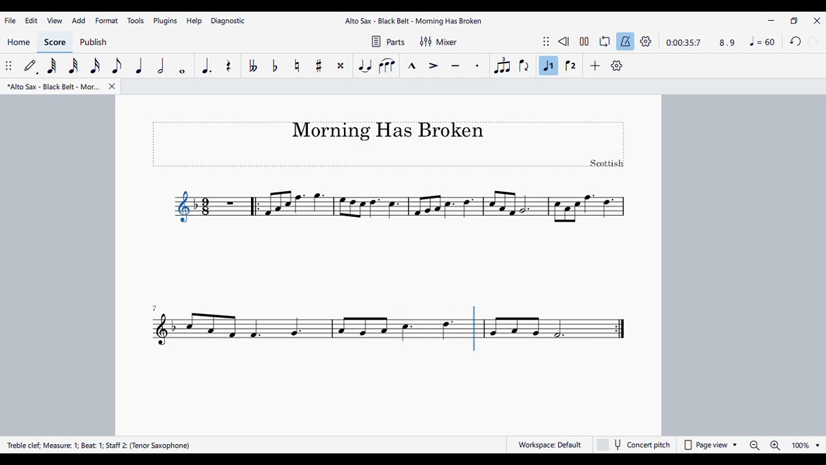Open the 100% zoom level dropdown
Screen dimensions: 826x465
click(806, 446)
